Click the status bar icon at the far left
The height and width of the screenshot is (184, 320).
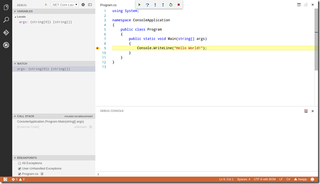(5, 180)
